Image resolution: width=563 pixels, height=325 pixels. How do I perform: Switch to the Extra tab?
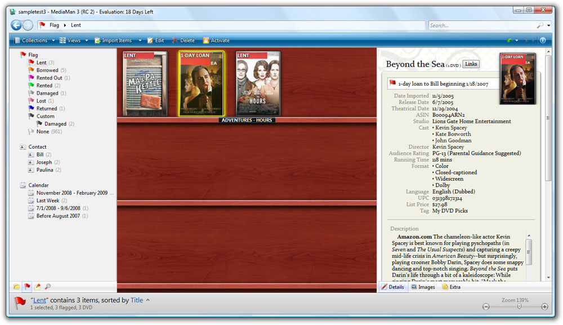(451, 287)
